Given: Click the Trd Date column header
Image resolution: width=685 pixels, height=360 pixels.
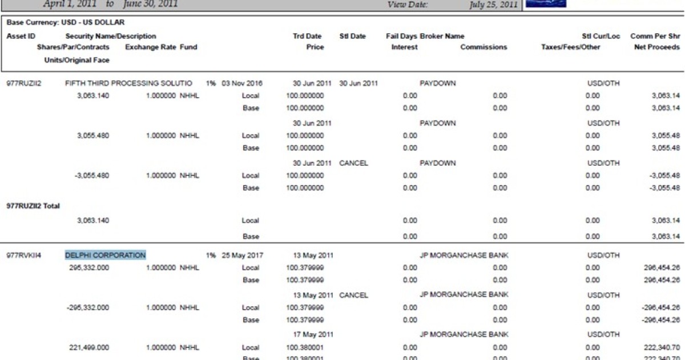Looking at the screenshot, I should (307, 36).
